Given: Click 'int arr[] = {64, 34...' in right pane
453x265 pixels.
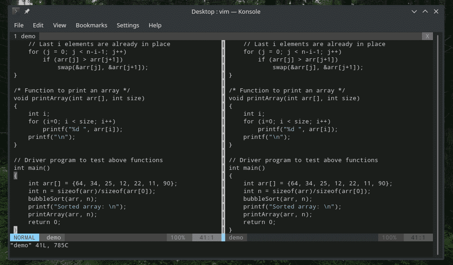Looking at the screenshot, I should 318,183.
